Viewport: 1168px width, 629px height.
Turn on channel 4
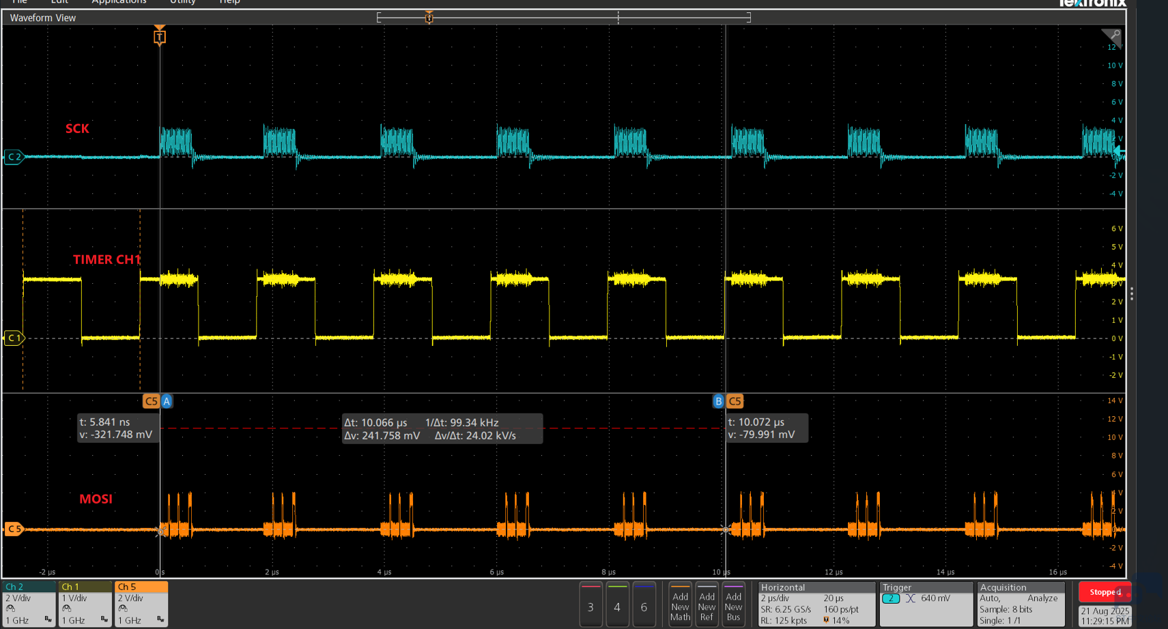coord(617,604)
